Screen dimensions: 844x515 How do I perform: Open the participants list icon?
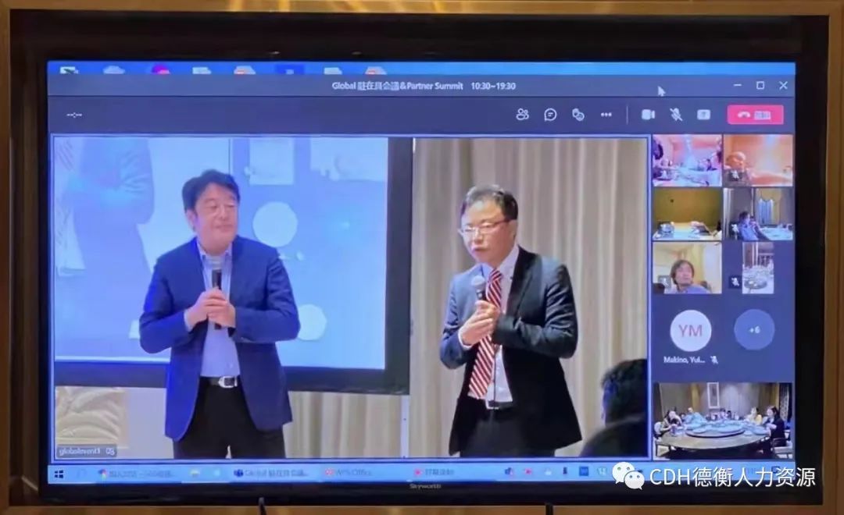522,115
